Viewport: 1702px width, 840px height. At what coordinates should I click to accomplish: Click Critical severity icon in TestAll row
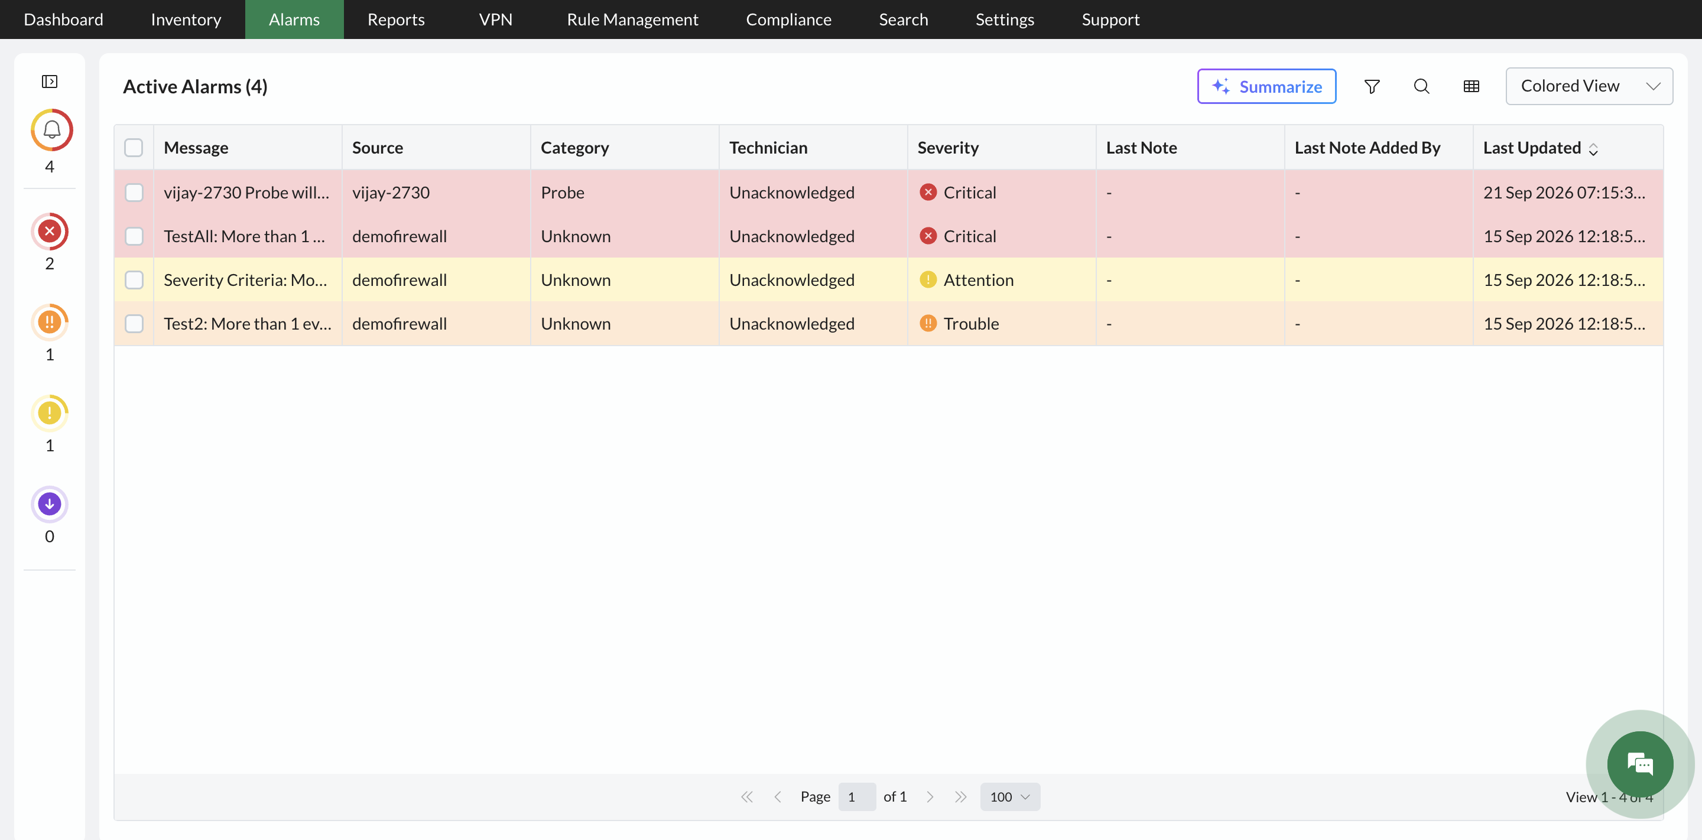(928, 236)
